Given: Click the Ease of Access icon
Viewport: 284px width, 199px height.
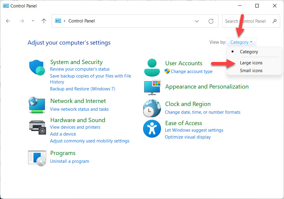Looking at the screenshot, I should [152, 129].
